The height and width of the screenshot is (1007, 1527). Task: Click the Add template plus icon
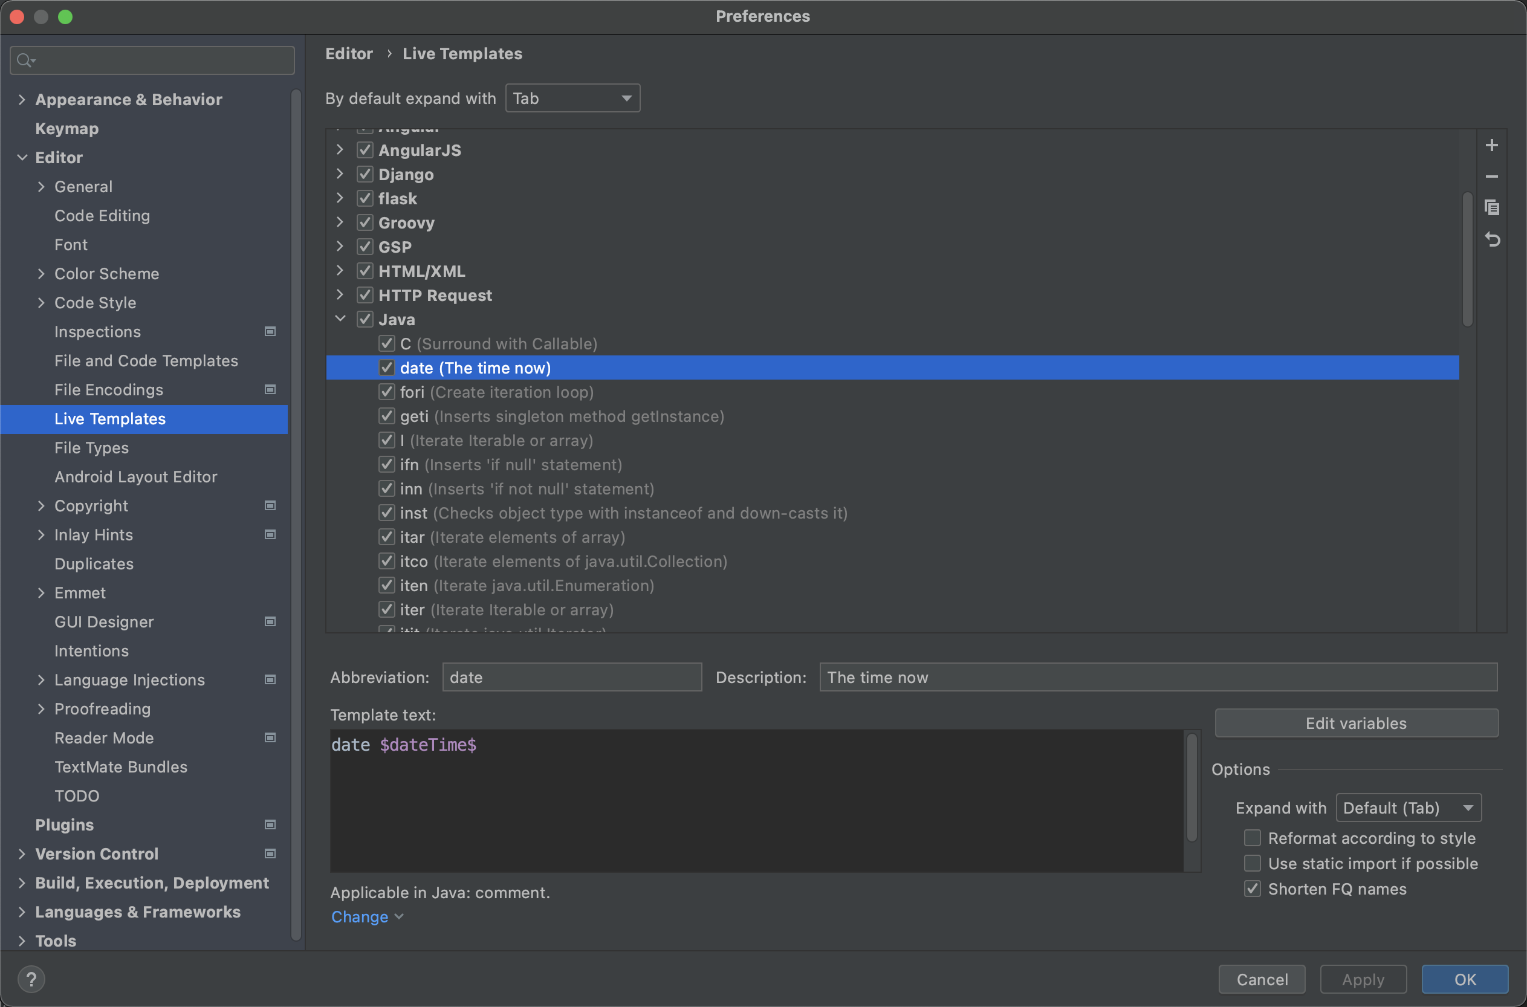point(1491,145)
